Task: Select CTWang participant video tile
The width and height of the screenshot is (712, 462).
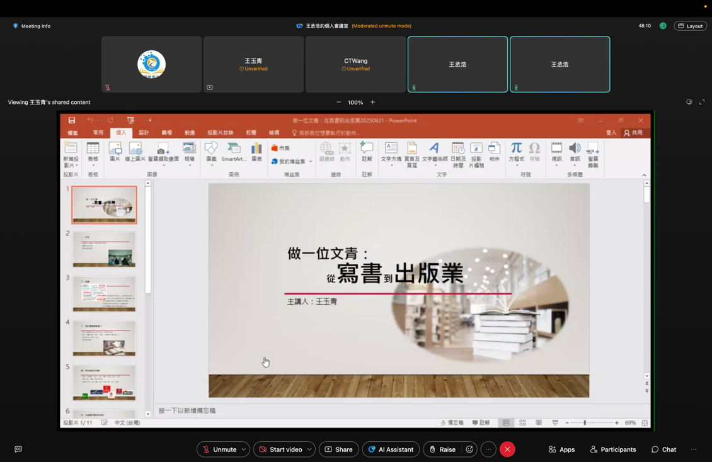Action: point(355,64)
